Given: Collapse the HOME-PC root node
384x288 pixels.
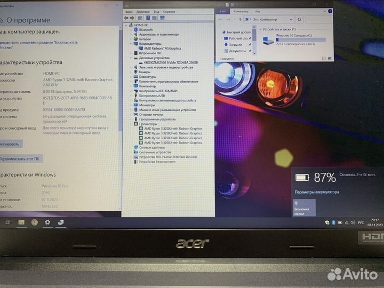Looking at the screenshot, I should 126,25.
